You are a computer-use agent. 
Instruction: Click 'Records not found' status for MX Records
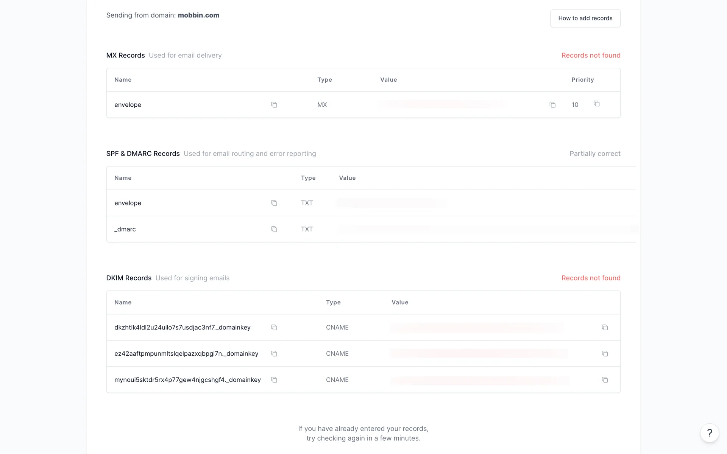pyautogui.click(x=591, y=55)
